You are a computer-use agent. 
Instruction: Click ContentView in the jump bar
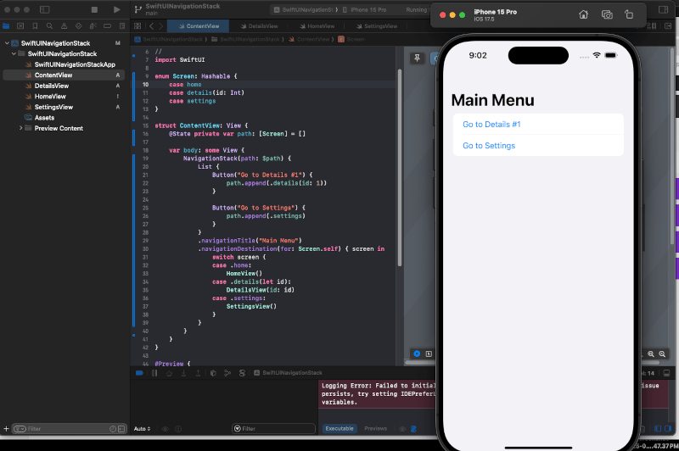click(x=309, y=39)
